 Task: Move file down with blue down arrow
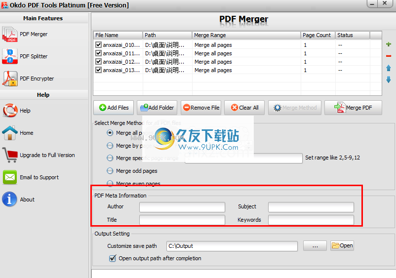(389, 80)
